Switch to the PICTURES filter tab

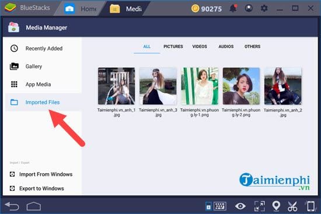tap(173, 47)
